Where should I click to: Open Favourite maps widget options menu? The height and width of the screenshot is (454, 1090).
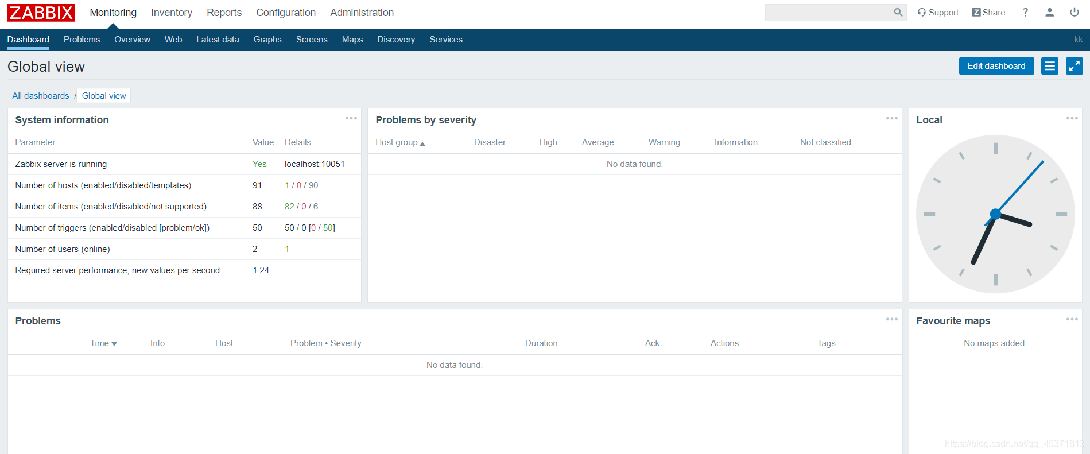(1072, 319)
